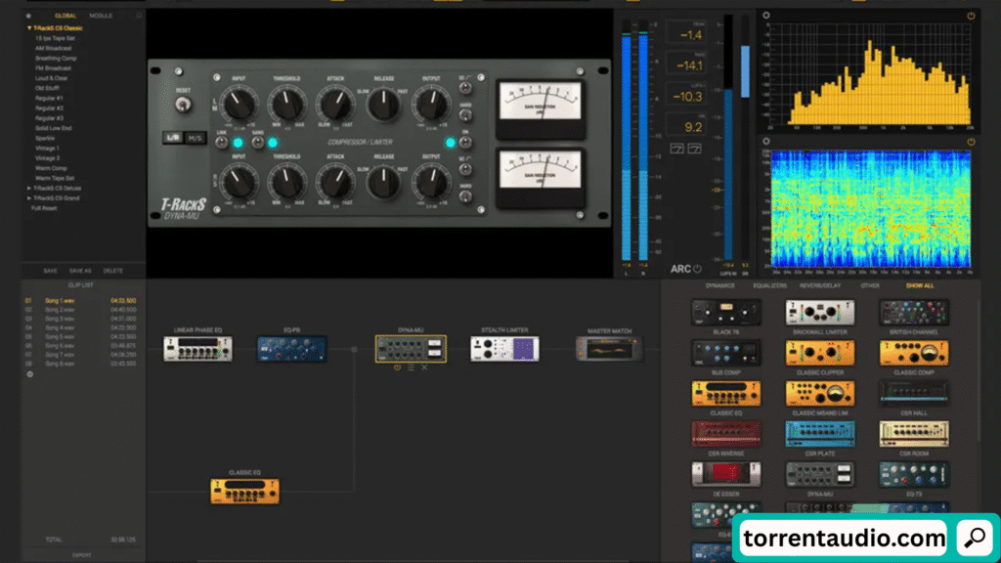Click the DELETE preset button

click(x=112, y=270)
